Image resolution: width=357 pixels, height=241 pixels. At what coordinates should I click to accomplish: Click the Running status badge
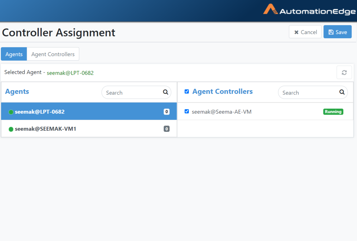333,112
